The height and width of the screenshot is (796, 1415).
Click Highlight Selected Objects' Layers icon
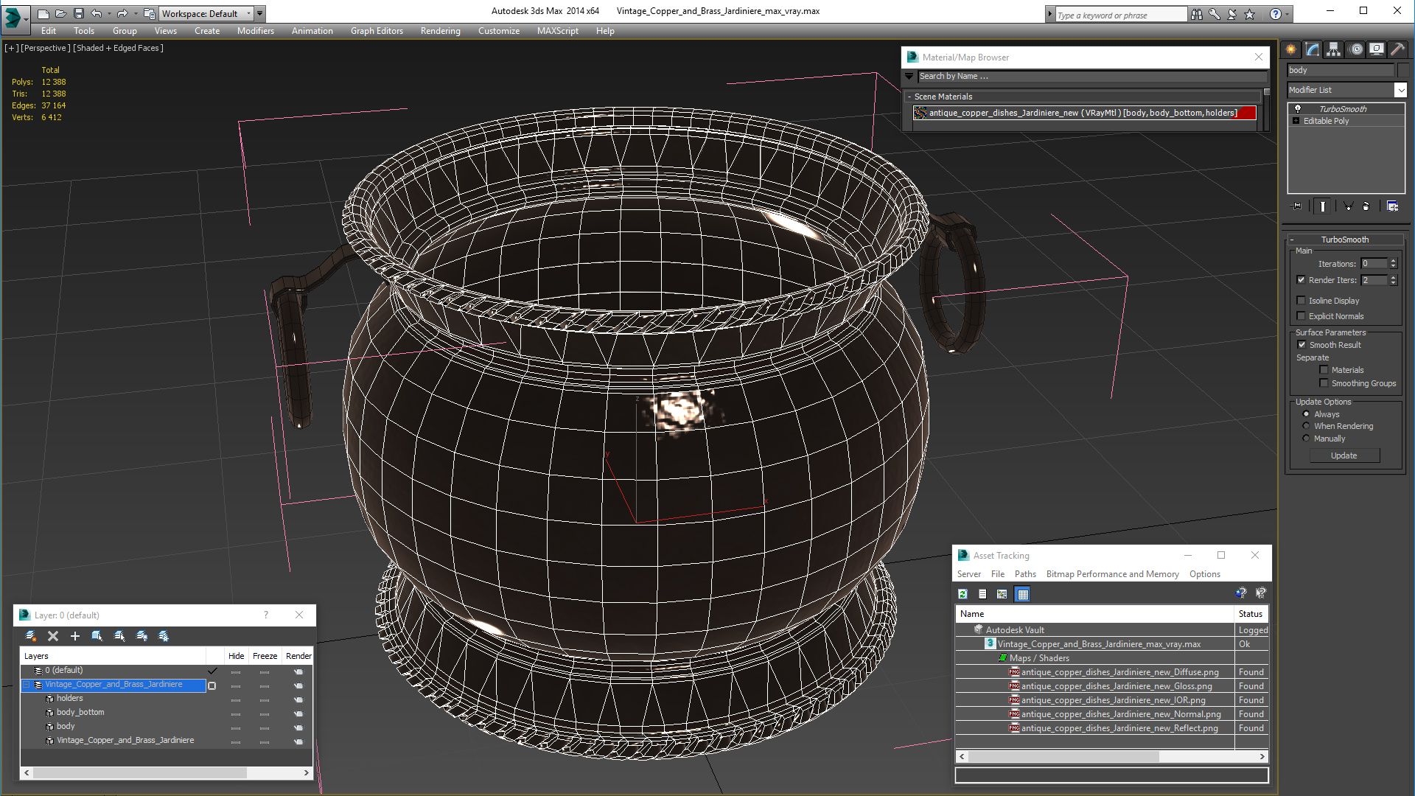coord(119,636)
